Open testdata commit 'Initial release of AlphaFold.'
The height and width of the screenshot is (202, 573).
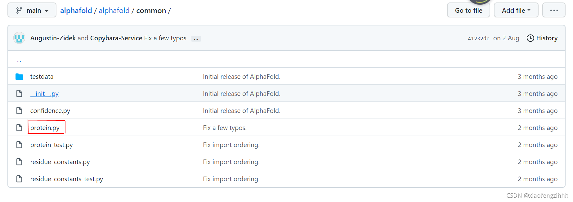tap(242, 77)
